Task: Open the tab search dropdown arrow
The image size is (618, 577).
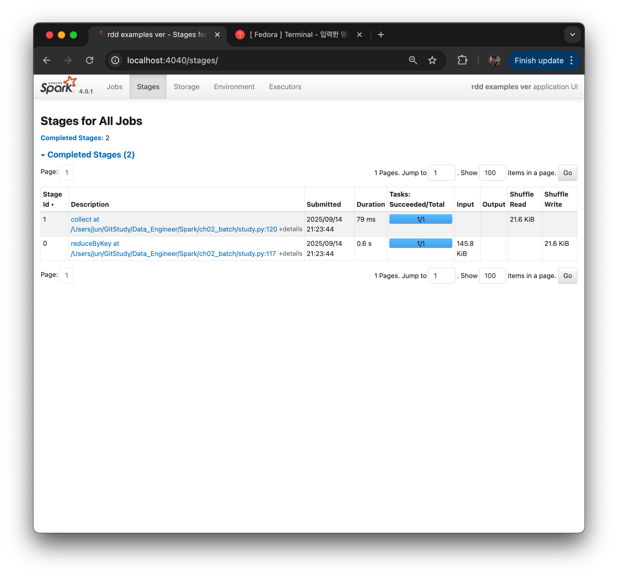Action: click(x=572, y=35)
